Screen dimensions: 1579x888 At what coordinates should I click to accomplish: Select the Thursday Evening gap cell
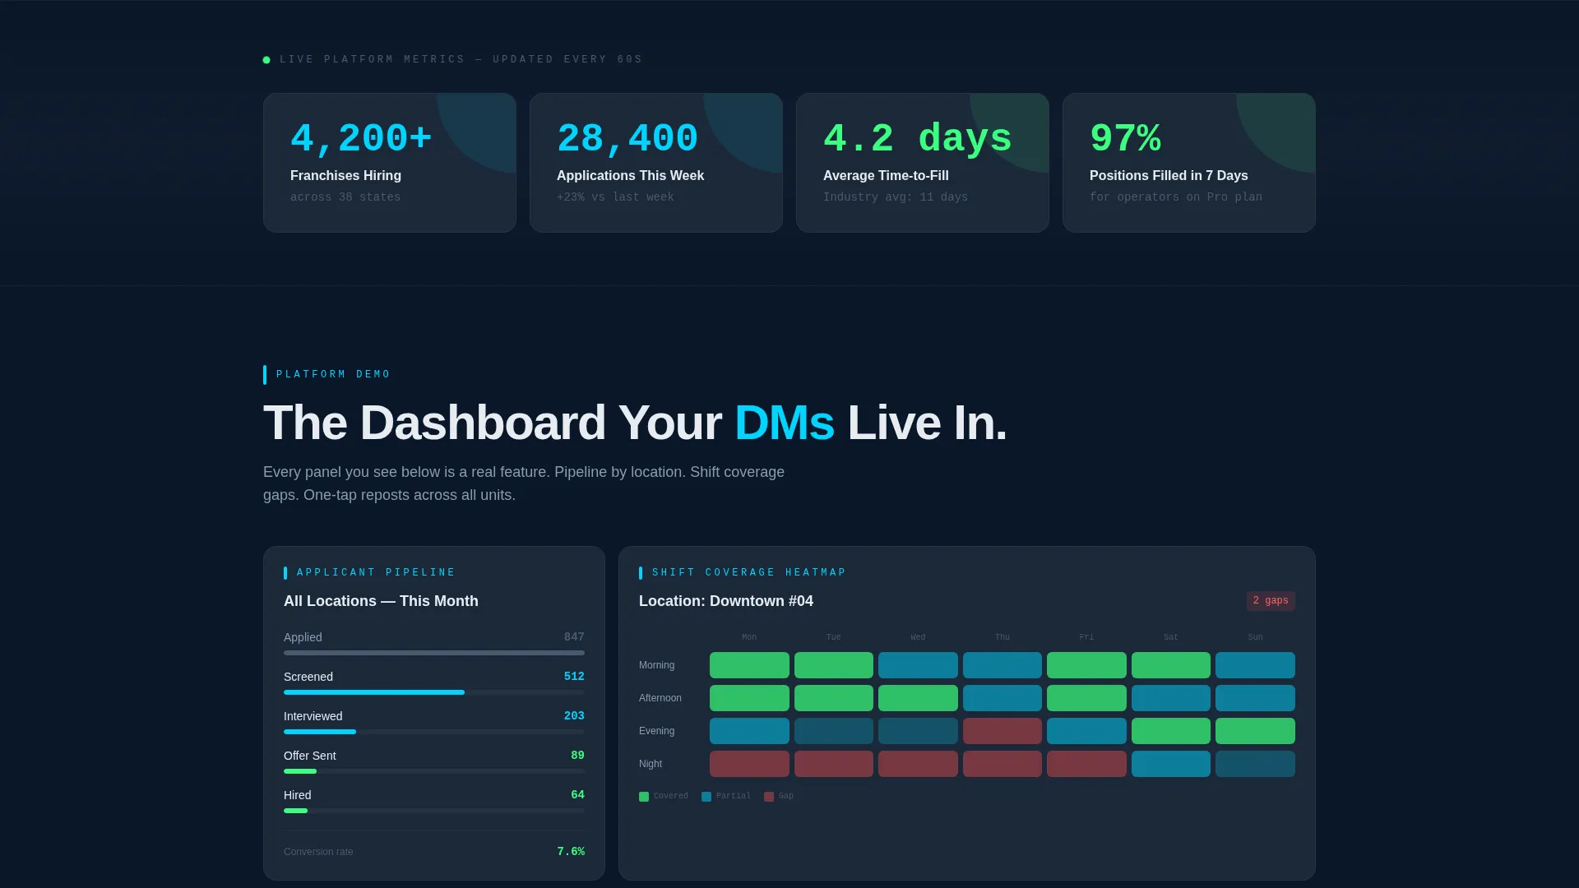pos(1003,731)
